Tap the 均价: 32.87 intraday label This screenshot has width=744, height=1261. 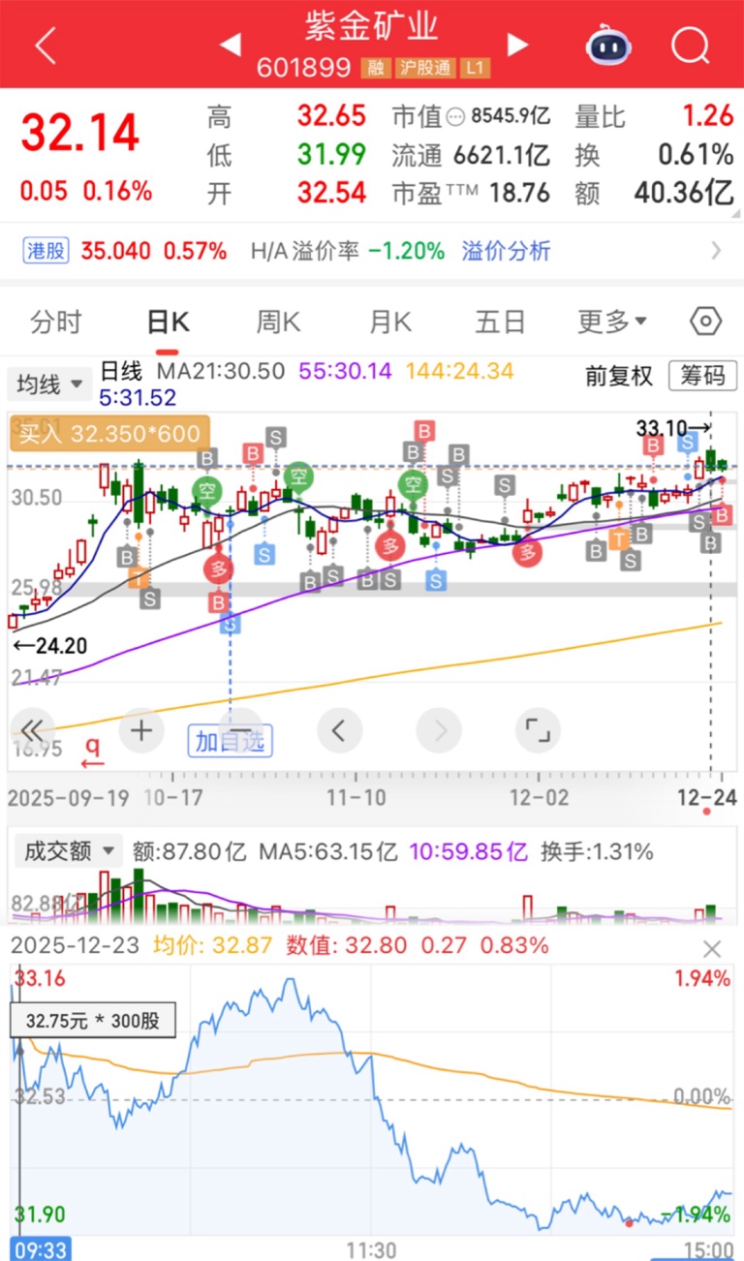coord(213,945)
